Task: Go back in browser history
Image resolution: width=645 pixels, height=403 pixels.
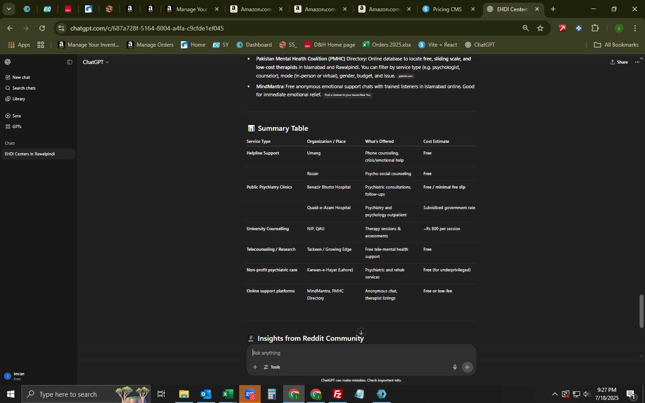Action: 10,28
